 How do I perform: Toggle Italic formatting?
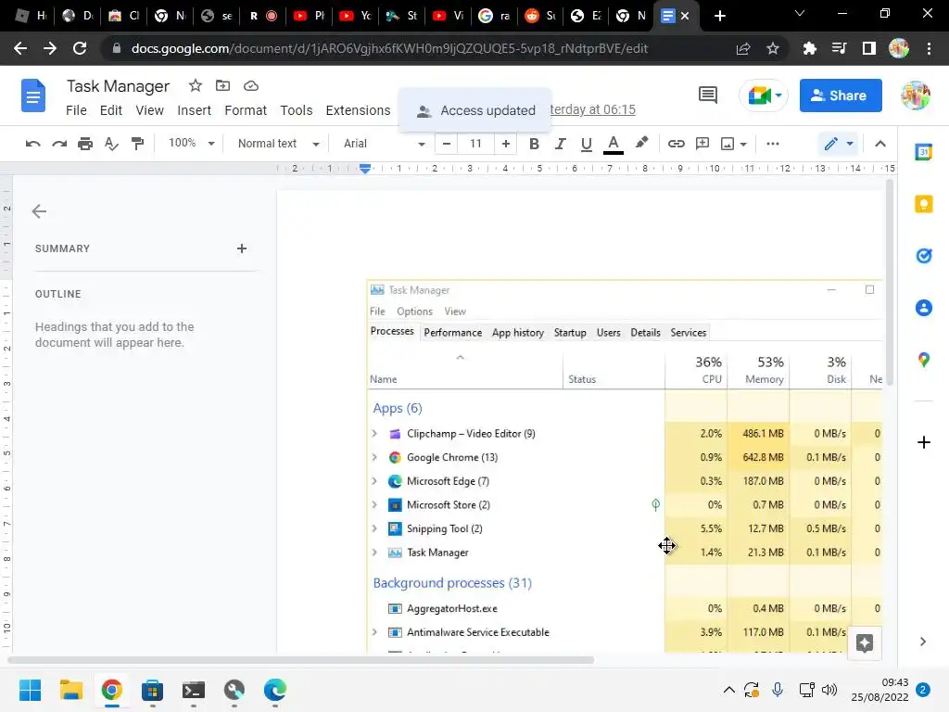coord(560,144)
